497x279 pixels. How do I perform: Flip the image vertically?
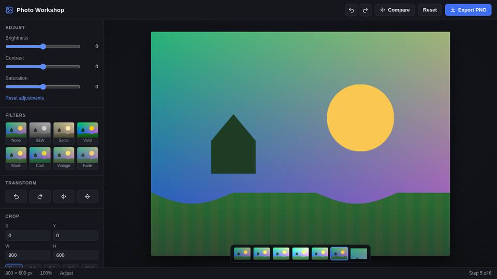pos(87,196)
